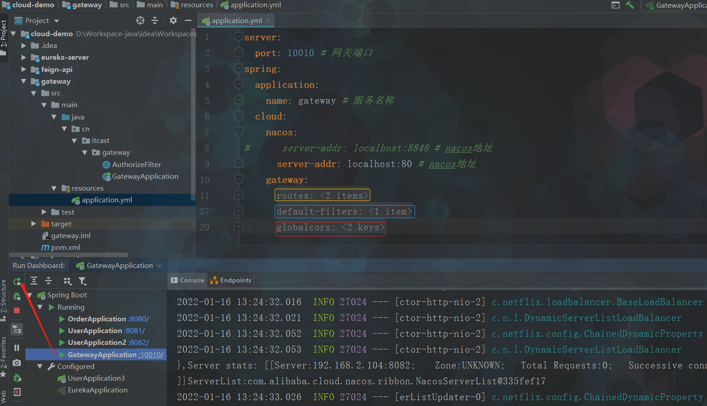Select UserApplication3 configuration
Screen dimensions: 707x406
(x=96, y=378)
